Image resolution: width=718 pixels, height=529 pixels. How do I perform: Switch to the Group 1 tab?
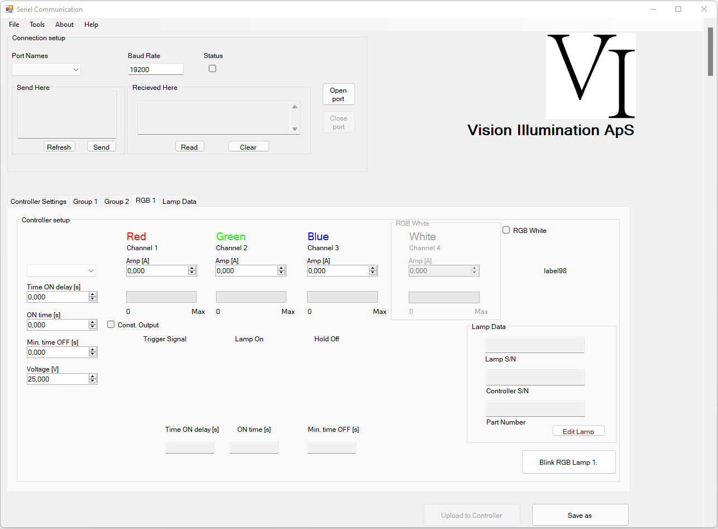click(x=85, y=202)
